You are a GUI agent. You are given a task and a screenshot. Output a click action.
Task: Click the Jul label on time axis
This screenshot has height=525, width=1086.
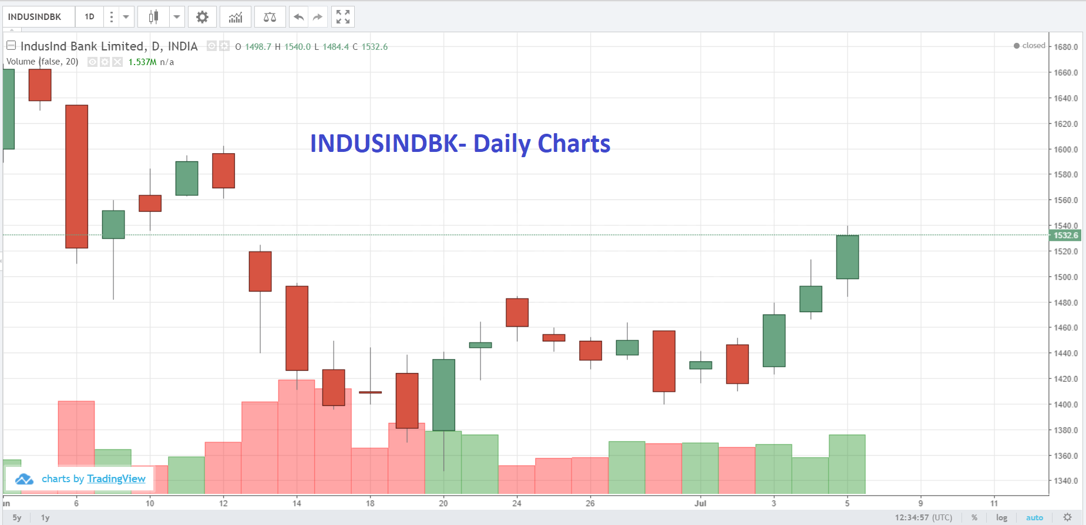(700, 503)
